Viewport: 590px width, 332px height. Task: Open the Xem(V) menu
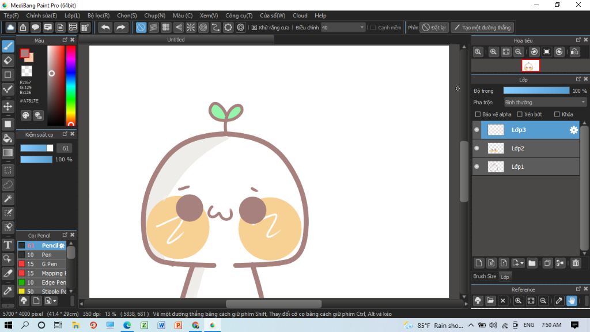point(209,16)
